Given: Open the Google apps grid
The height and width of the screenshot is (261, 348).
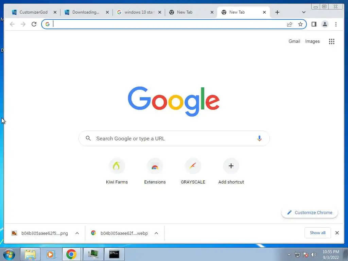Looking at the screenshot, I should pyautogui.click(x=332, y=41).
